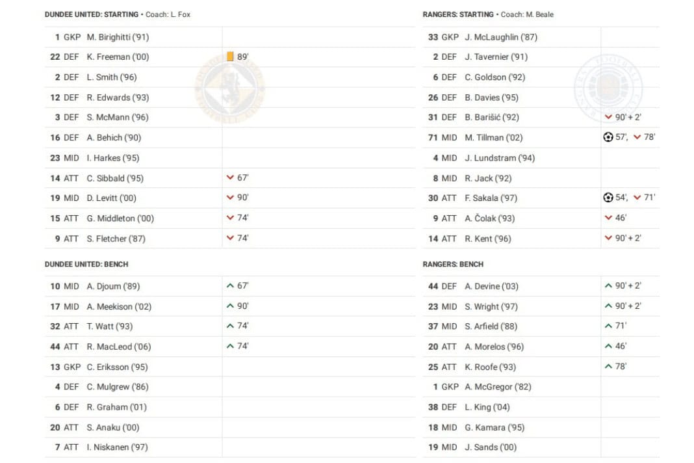The height and width of the screenshot is (463, 694).
Task: Click coach L. Fox's name
Action: tap(178, 14)
